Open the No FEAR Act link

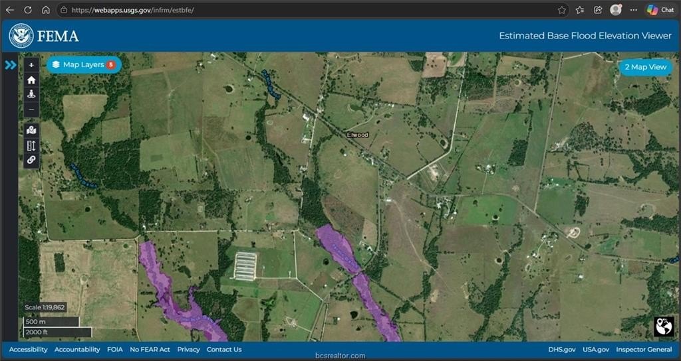[x=150, y=349]
